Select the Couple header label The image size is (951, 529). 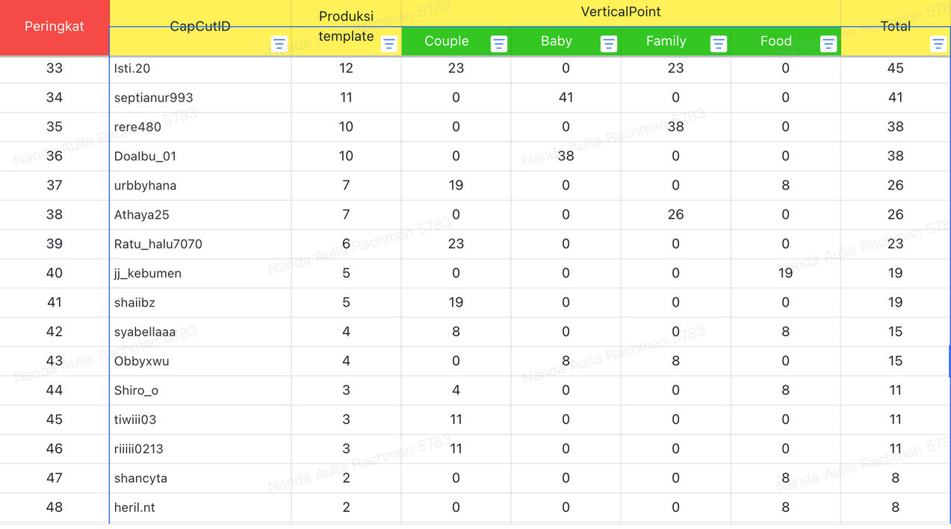pyautogui.click(x=446, y=41)
